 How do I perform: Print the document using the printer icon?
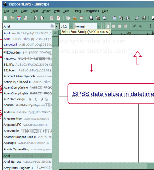[26, 18]
